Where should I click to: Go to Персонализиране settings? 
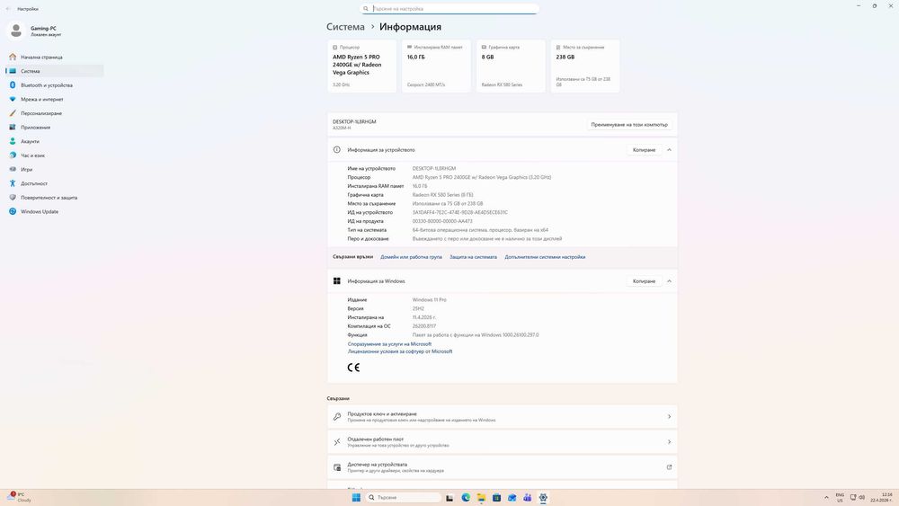[x=41, y=113]
